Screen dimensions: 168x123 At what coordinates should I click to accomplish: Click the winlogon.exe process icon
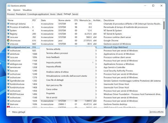pos(8,64)
